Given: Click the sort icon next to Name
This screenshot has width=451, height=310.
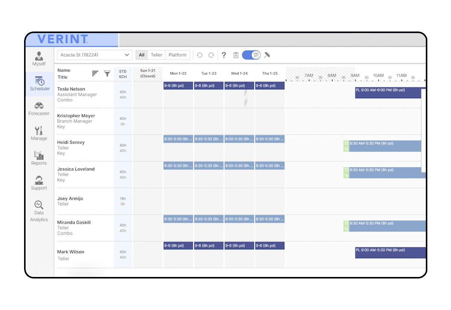Looking at the screenshot, I should click(95, 74).
